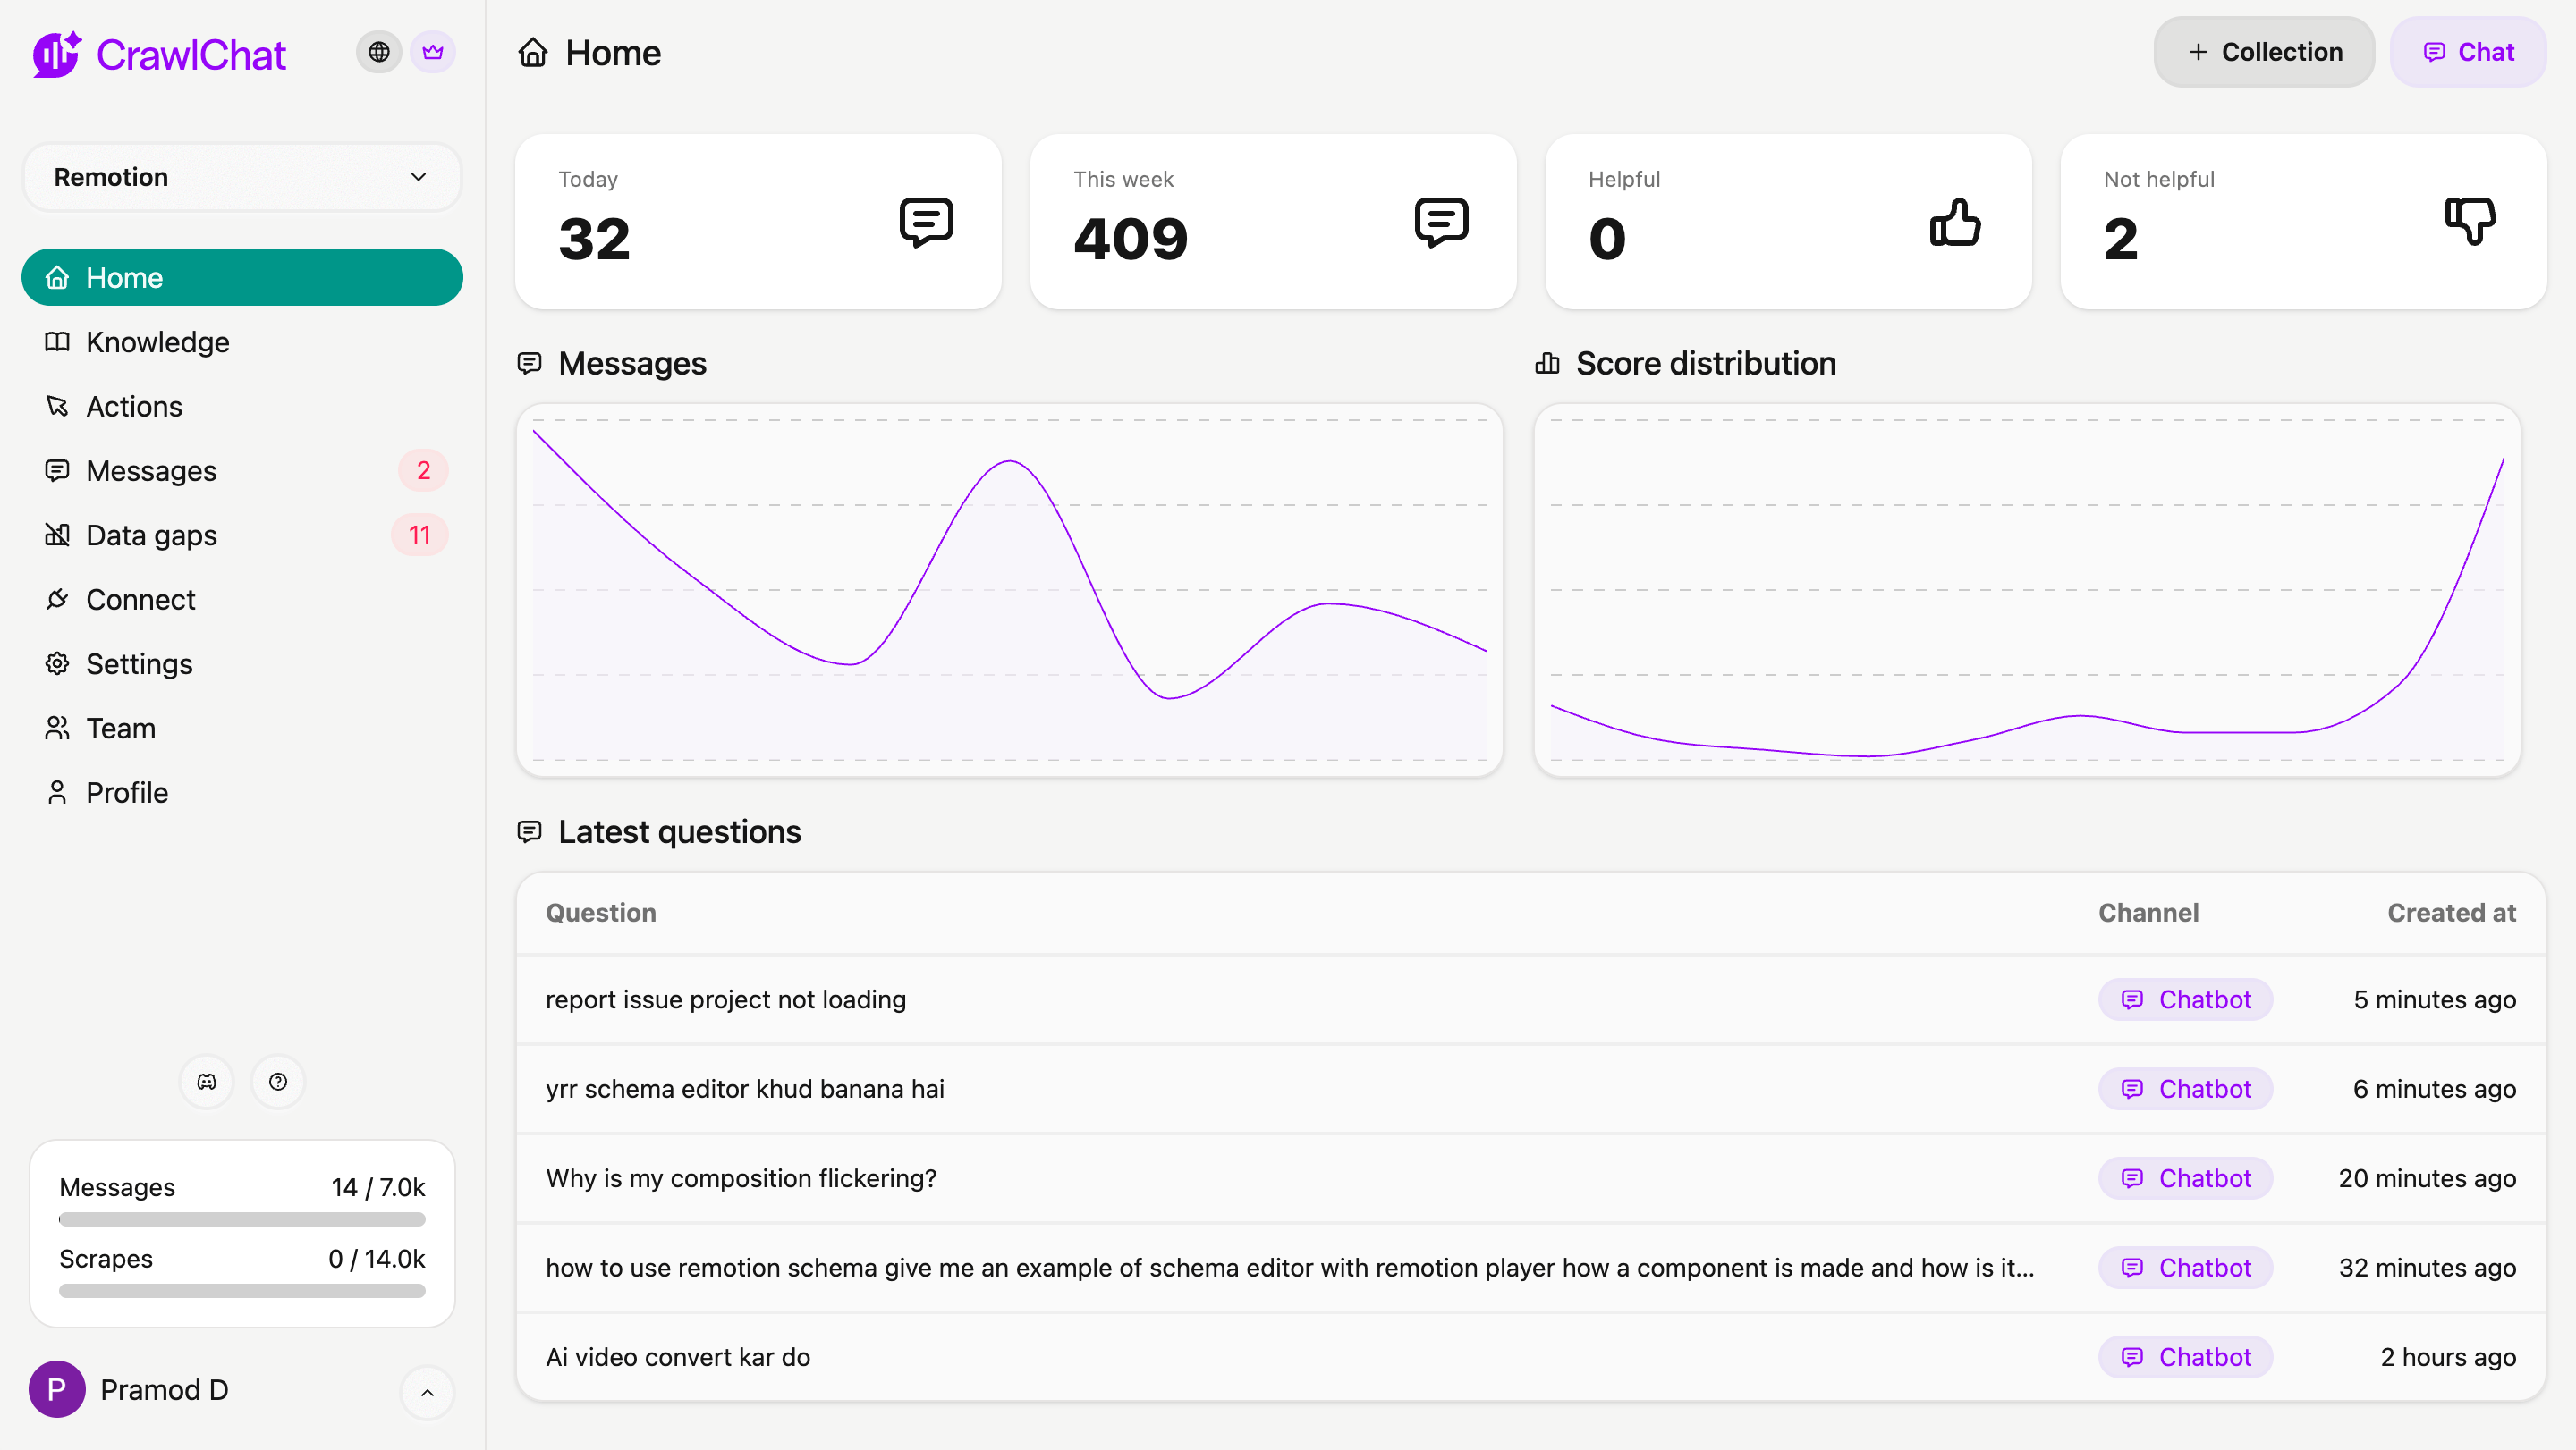Click the Channel column header

tap(2148, 913)
